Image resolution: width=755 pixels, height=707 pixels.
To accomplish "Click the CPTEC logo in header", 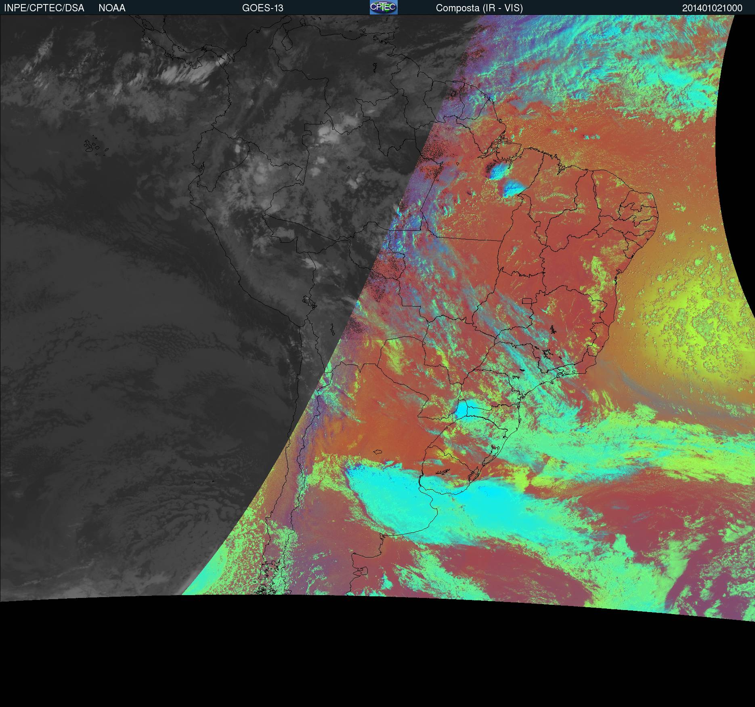I will point(384,7).
